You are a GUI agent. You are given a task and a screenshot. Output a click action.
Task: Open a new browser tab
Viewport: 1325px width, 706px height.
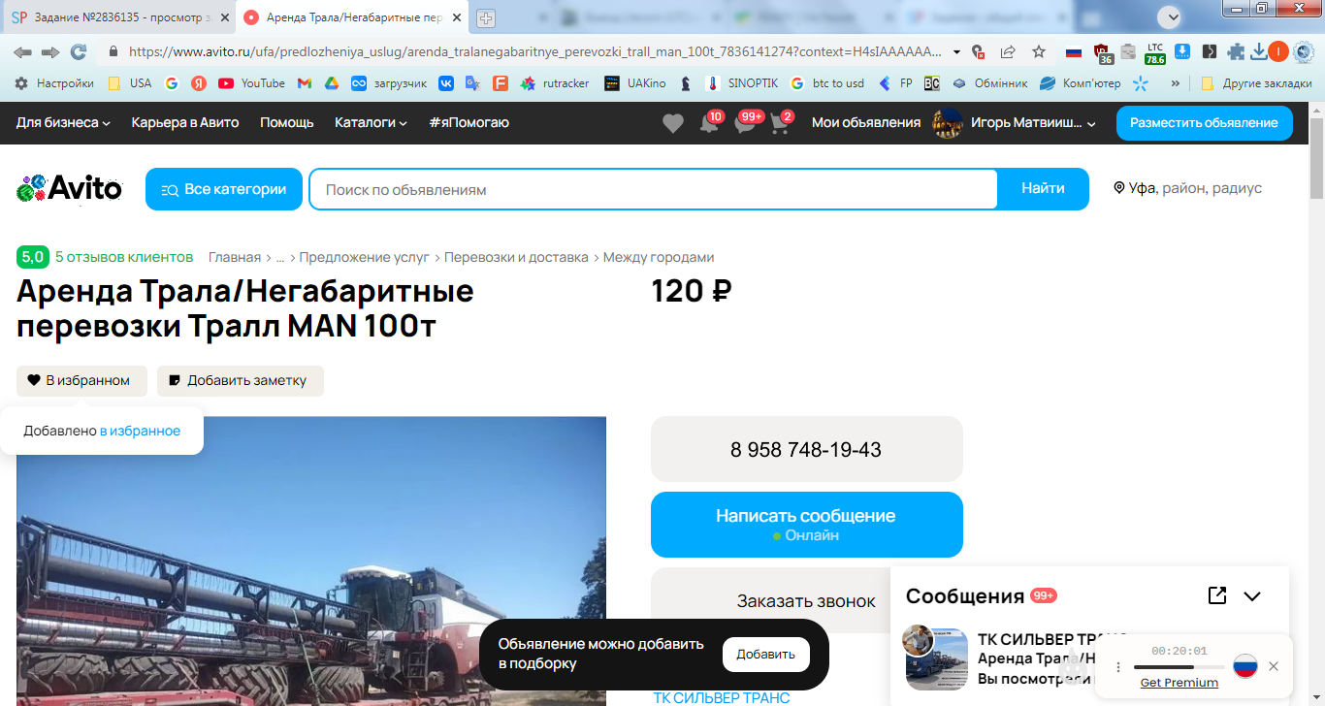coord(486,17)
